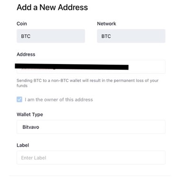Focus the Address input field

[x=91, y=67]
